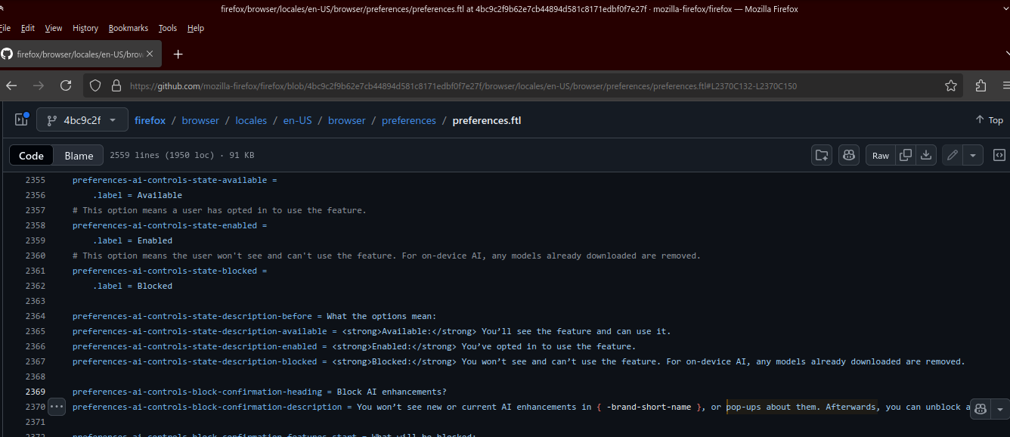Download the raw file

point(926,155)
